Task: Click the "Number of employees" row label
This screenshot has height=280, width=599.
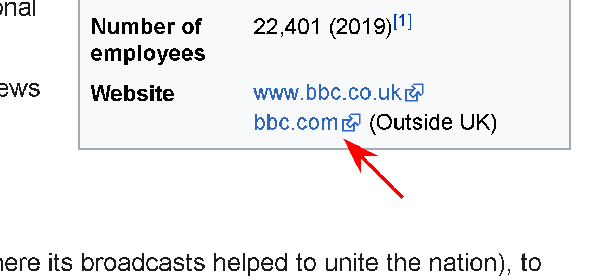Action: click(148, 40)
